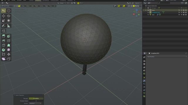Viewport: 188px width, 105px height.
Task: Adjust the Percent slider
Action: pos(36,99)
